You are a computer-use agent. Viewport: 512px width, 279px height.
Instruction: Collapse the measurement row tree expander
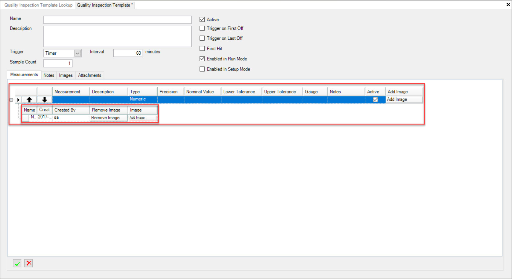(11, 100)
